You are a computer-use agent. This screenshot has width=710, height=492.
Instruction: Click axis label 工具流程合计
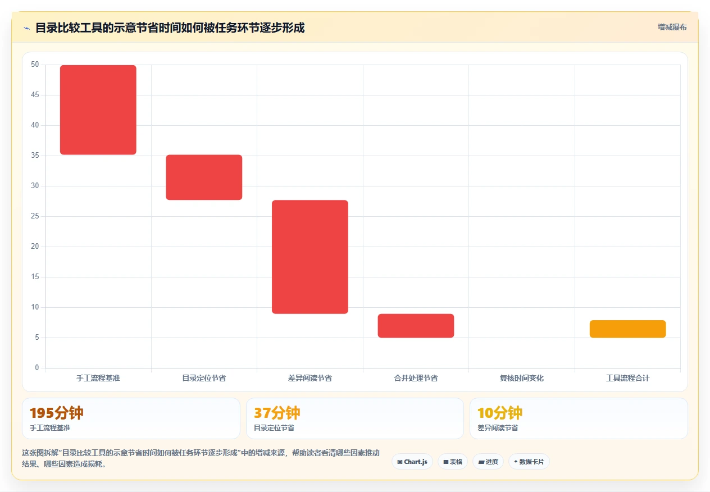click(x=627, y=379)
